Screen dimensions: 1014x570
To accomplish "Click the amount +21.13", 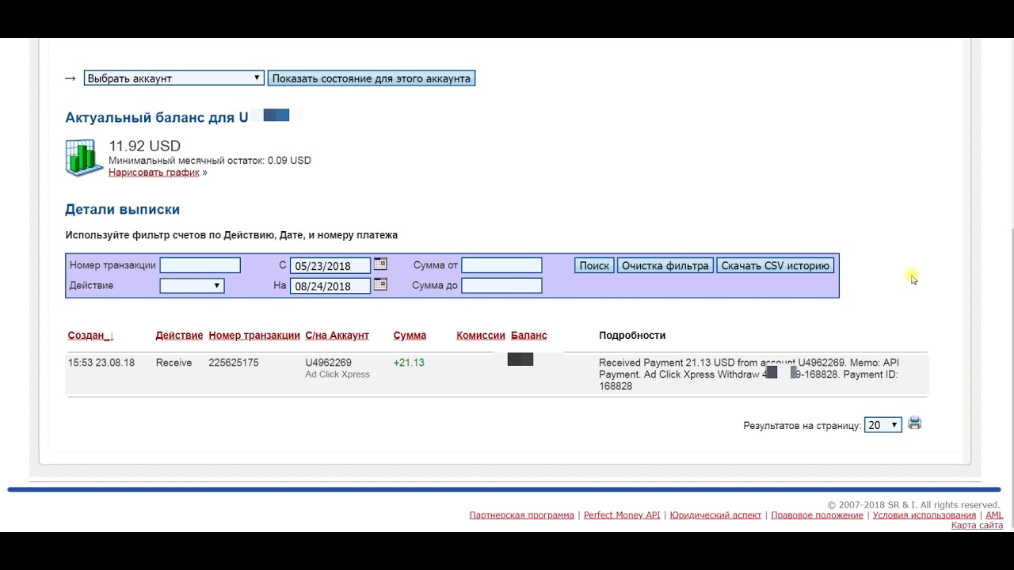I will tap(409, 363).
